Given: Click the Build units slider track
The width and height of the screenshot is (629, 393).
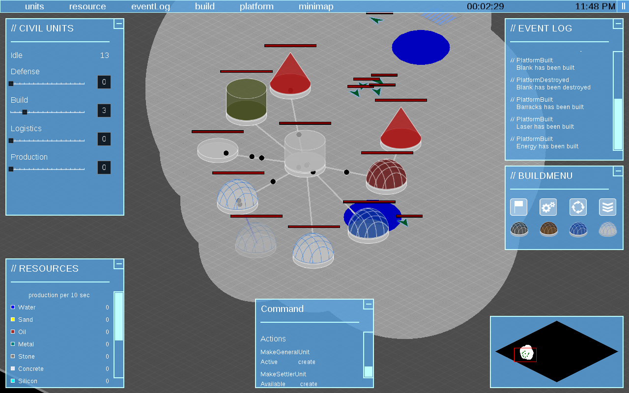Looking at the screenshot, I should click(x=48, y=112).
